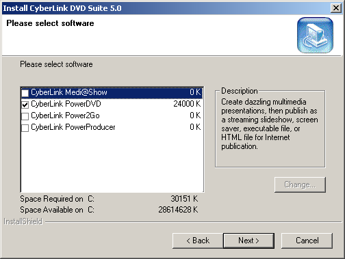The width and height of the screenshot is (345, 259).
Task: Click the 28614628 K space available value
Action: (178, 210)
